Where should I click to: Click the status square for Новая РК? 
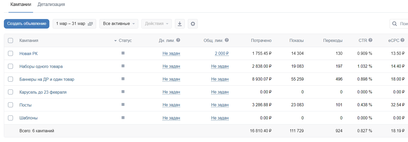tap(123, 53)
